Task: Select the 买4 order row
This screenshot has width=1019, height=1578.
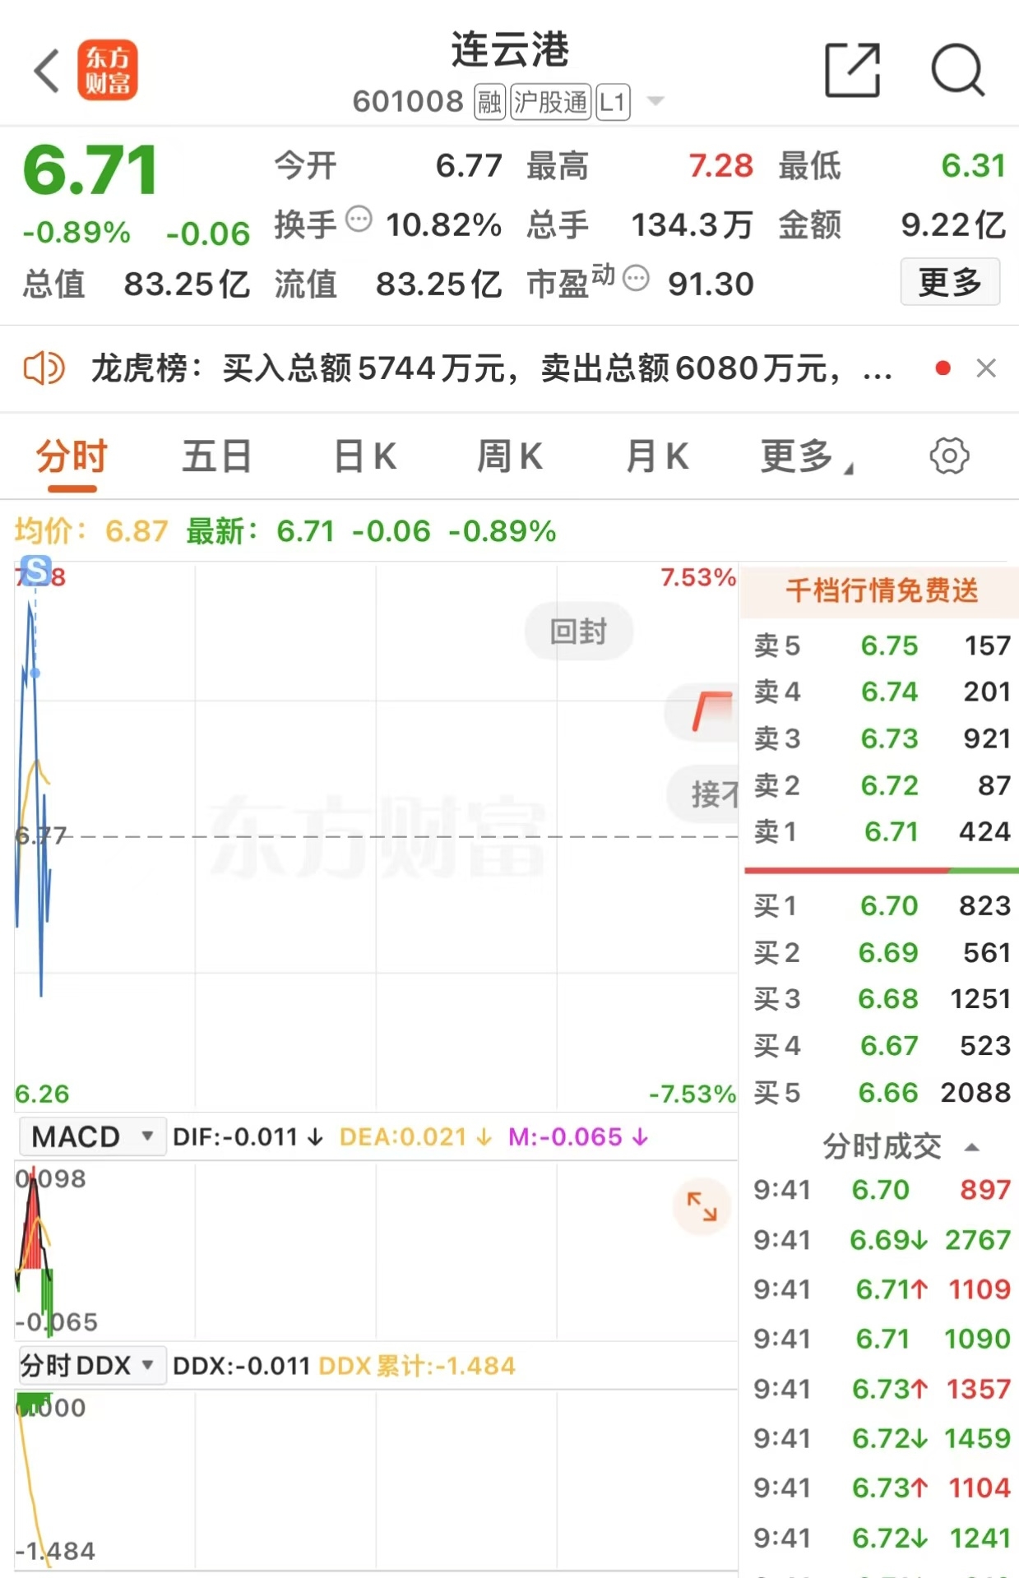Action: [x=881, y=1045]
